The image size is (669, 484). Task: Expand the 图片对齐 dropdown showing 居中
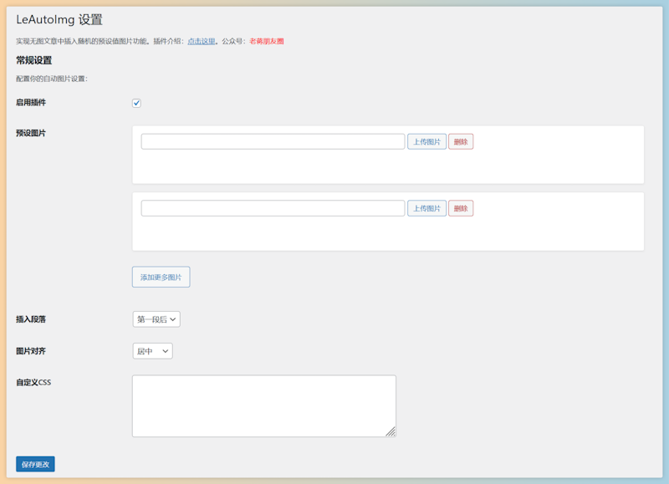click(x=152, y=351)
